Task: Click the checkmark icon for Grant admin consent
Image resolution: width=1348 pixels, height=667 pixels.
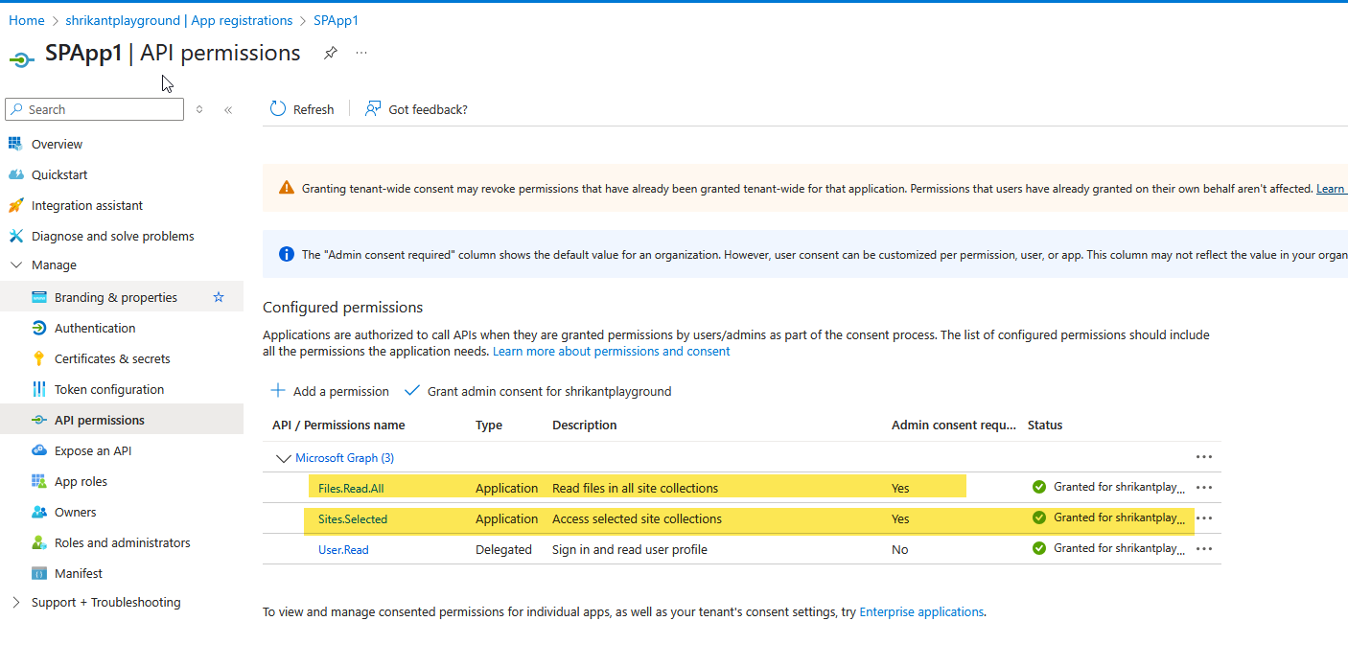Action: [x=412, y=391]
